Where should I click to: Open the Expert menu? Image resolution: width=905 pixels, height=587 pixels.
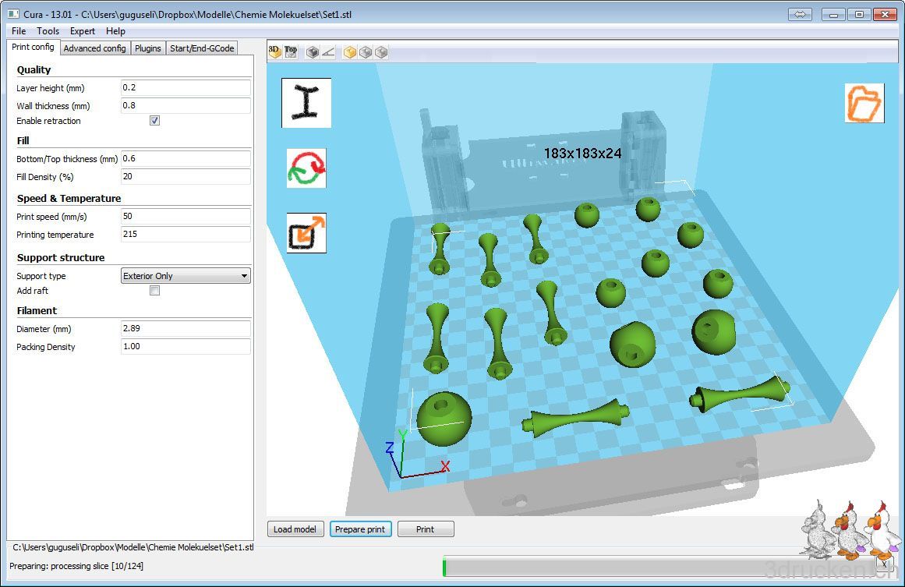click(83, 31)
